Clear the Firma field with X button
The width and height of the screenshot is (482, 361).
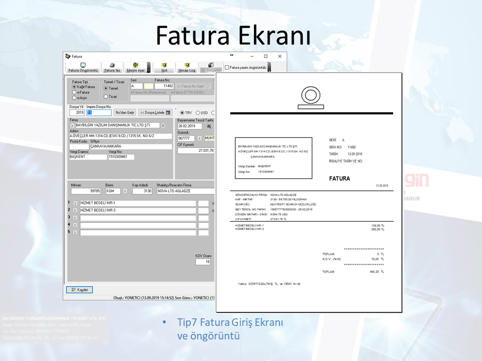coord(163,125)
